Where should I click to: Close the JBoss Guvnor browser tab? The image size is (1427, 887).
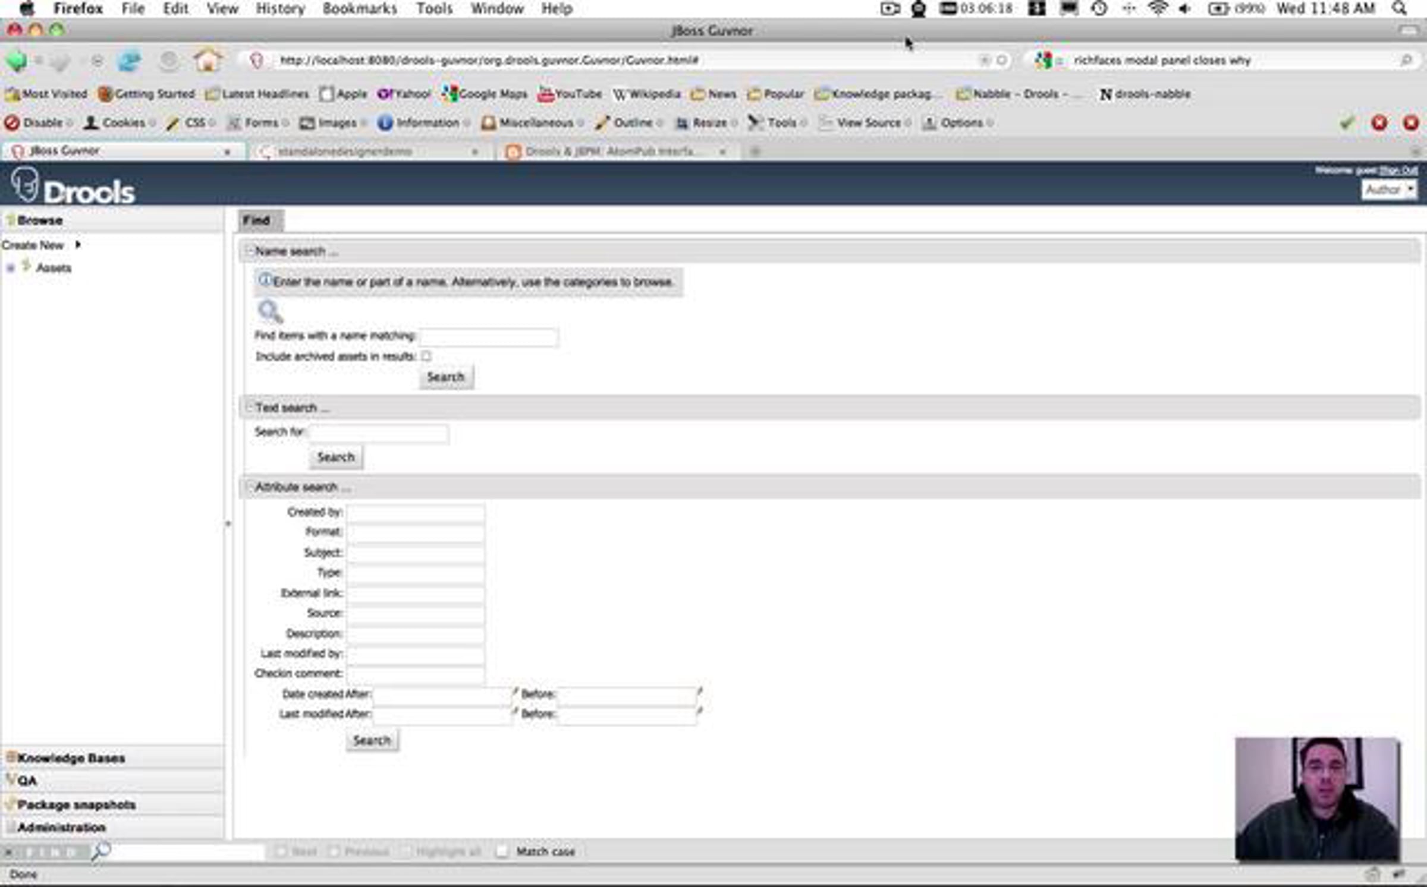pos(227,152)
